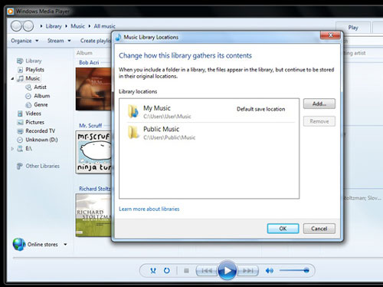Open the Stream dropdown menu
This screenshot has height=287, width=383.
tap(59, 41)
